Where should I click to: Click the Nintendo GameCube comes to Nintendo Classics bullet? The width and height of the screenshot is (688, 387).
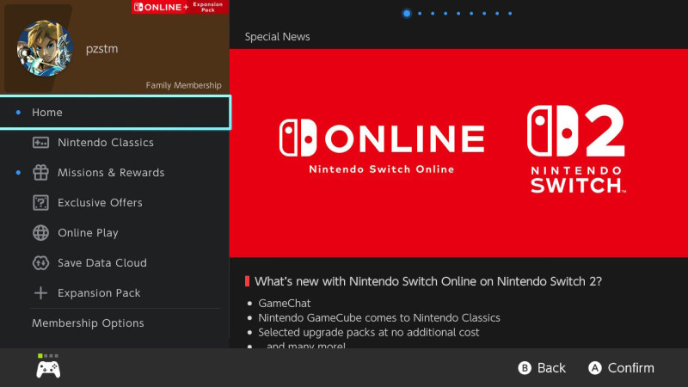click(379, 317)
